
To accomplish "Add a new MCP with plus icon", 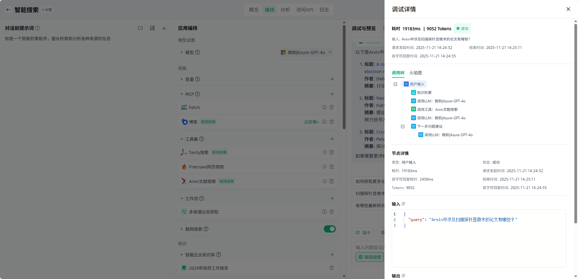I will pos(332,94).
